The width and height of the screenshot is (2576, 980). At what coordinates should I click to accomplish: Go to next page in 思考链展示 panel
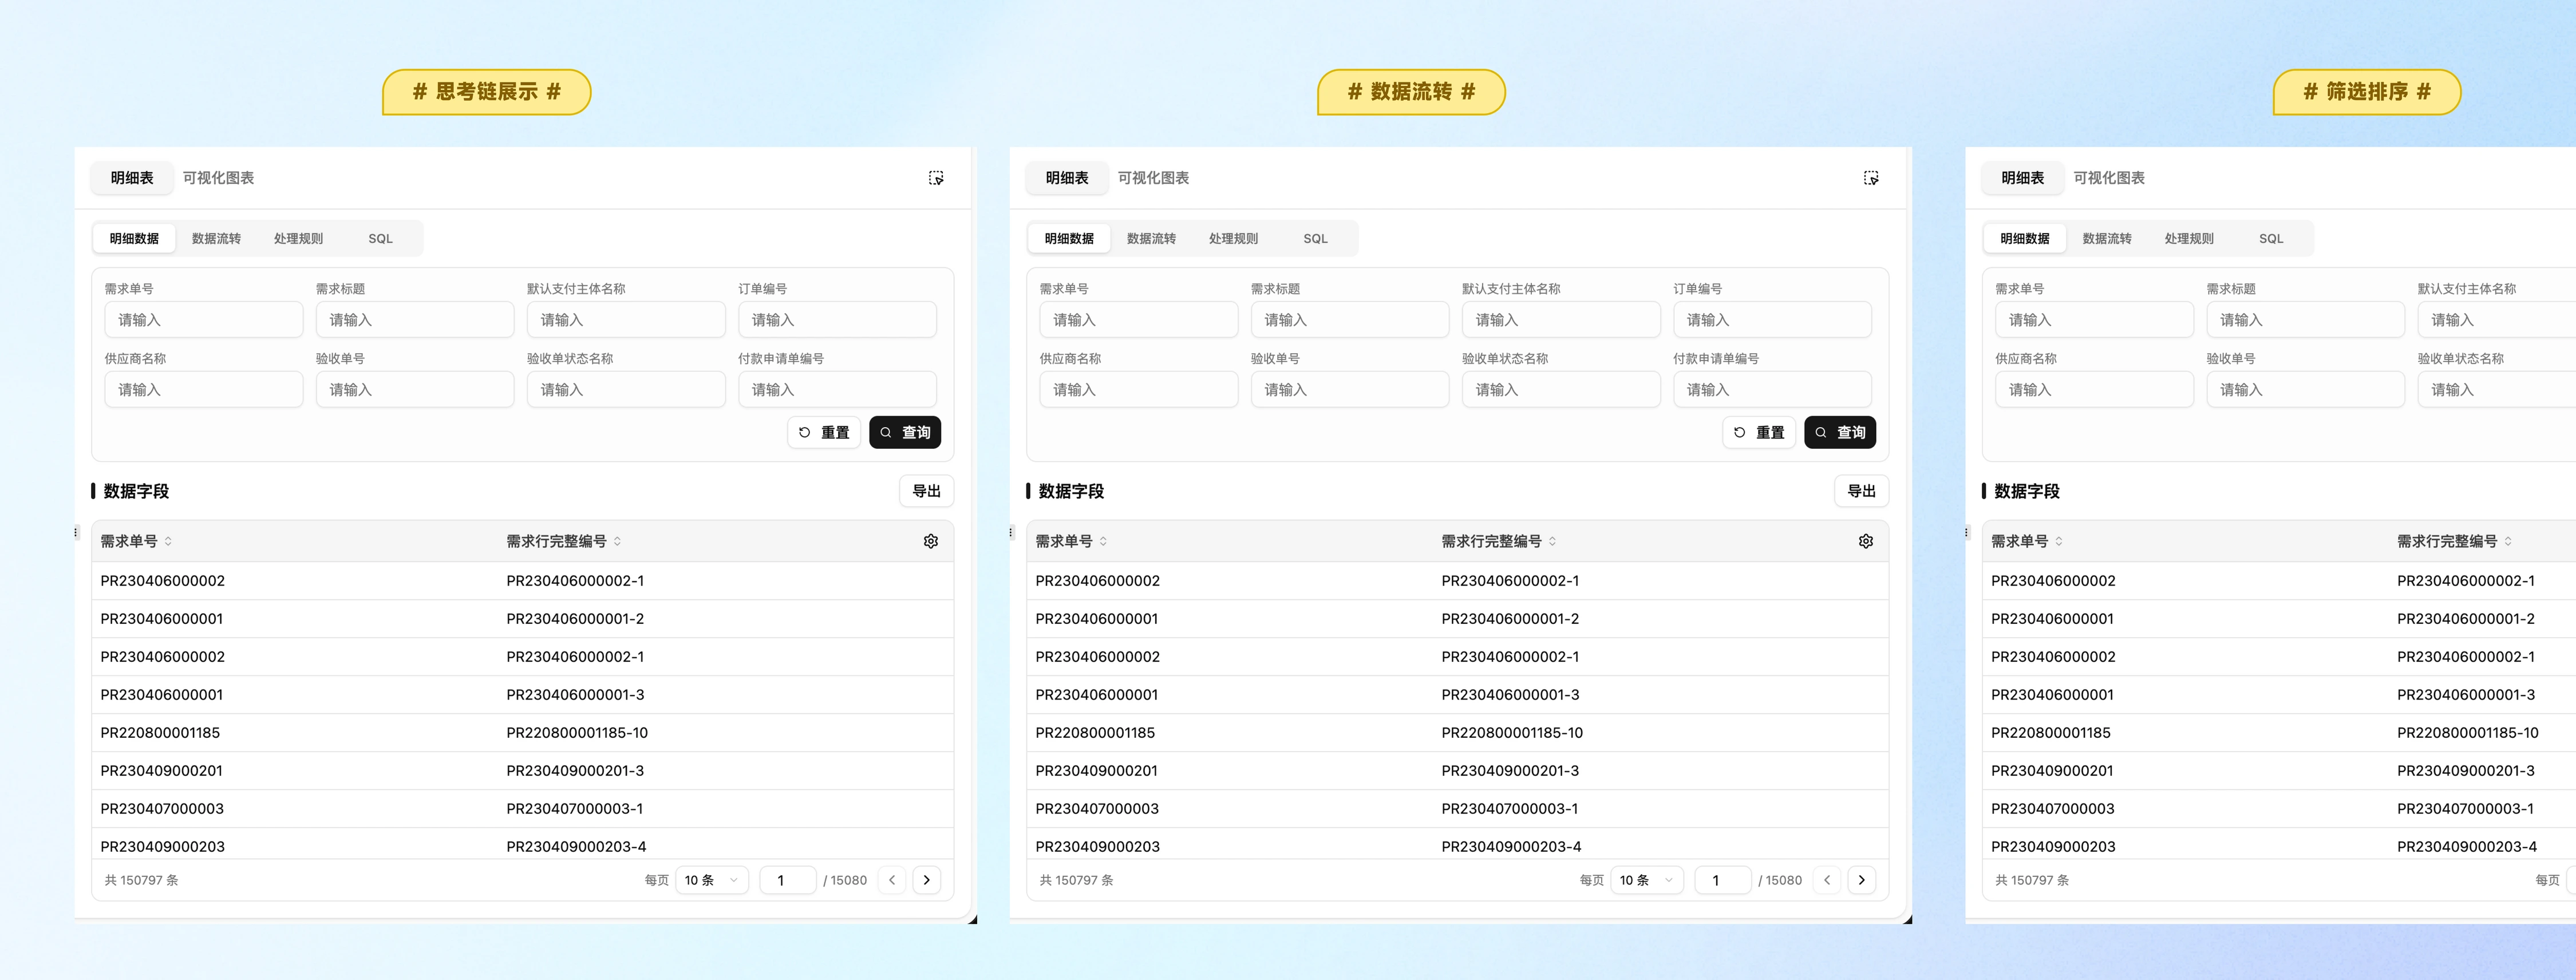tap(927, 880)
